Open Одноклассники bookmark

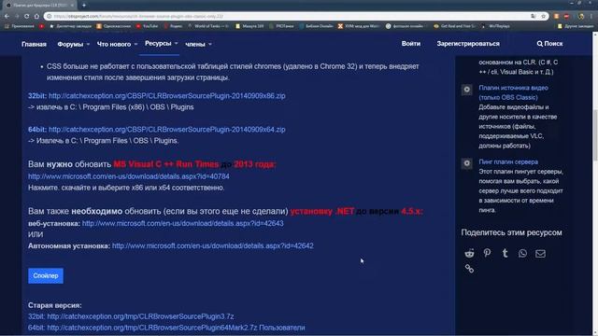pos(114,26)
